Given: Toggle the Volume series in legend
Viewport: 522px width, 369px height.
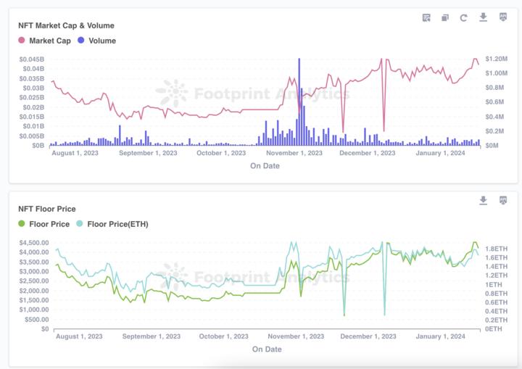Looking at the screenshot, I should click(x=101, y=41).
